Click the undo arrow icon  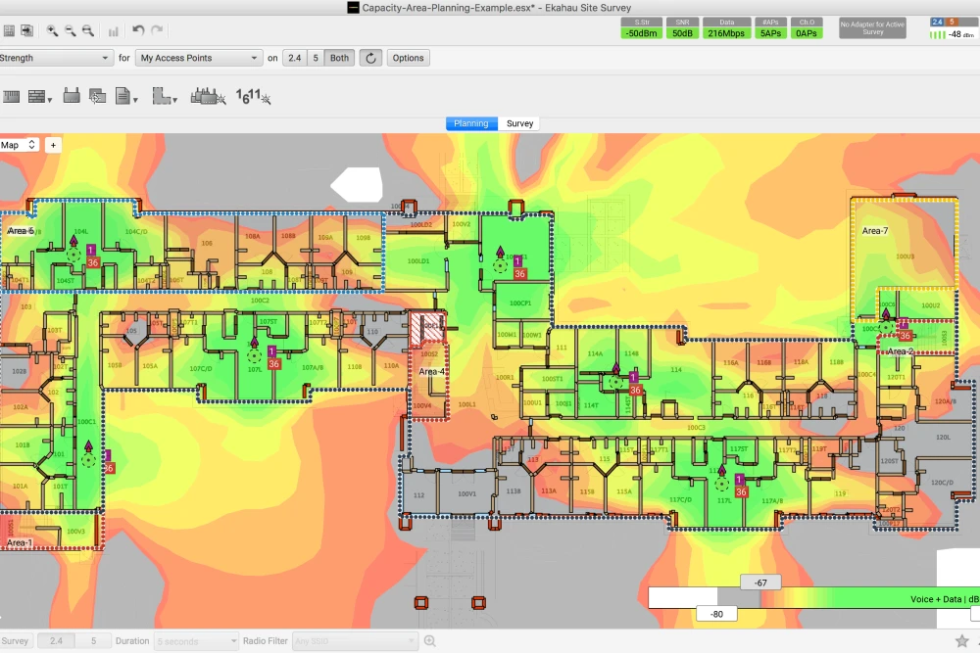pyautogui.click(x=138, y=31)
